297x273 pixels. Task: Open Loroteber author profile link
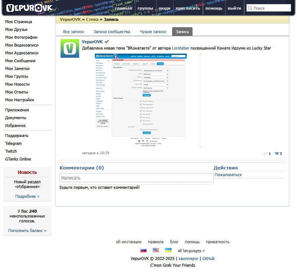point(181,48)
